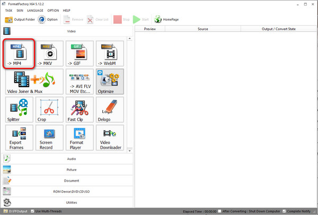This screenshot has width=318, height=215.
Task: Toggle Use Multi-Threads checkbox
Action: [x=32, y=211]
